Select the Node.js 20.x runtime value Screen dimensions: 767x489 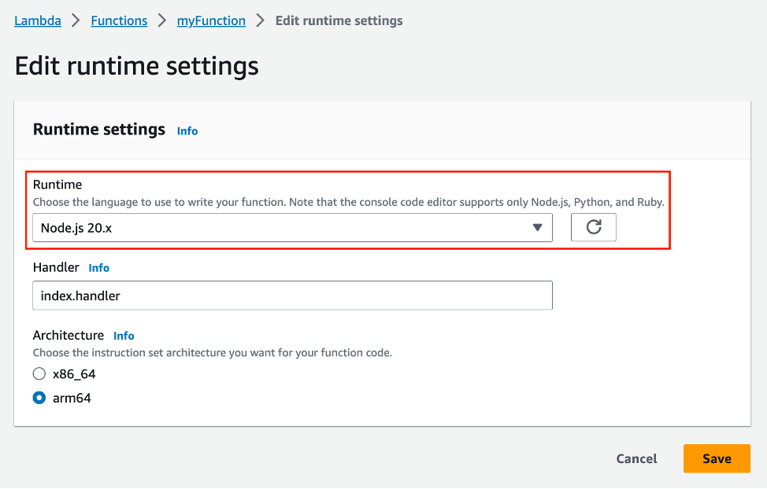click(x=291, y=227)
